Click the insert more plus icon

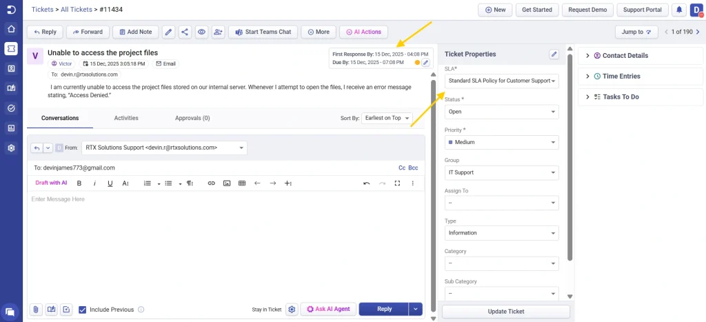coord(288,183)
